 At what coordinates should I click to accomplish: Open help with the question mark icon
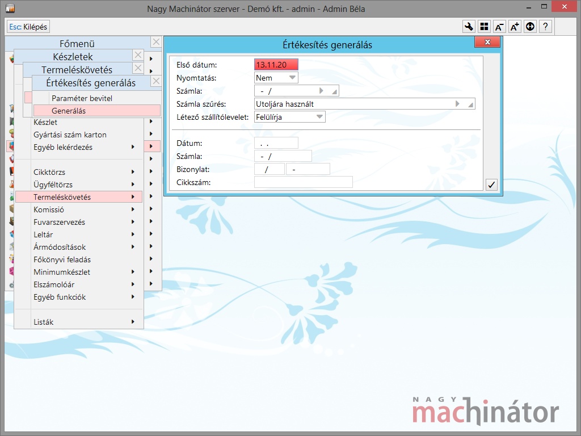(x=545, y=27)
